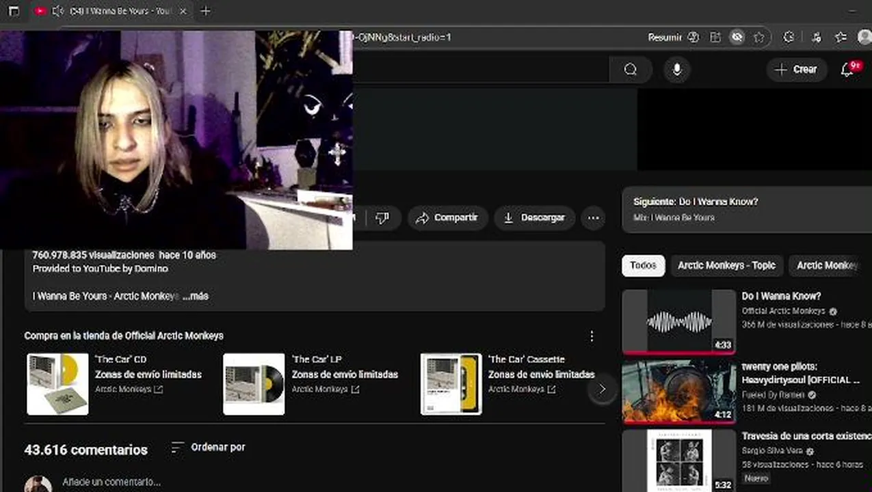Start voice search with microphone icon

pyautogui.click(x=676, y=69)
